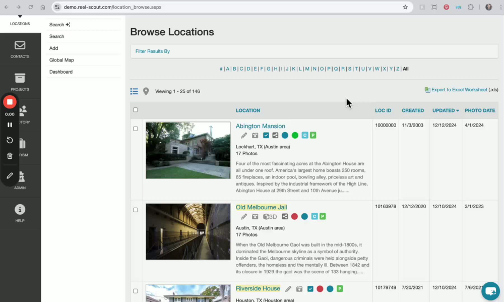Open the Help section in the sidebar
The height and width of the screenshot is (302, 504).
point(20,214)
